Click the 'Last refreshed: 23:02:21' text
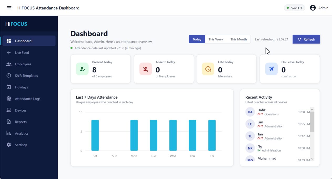This screenshot has height=179, width=332. click(x=272, y=39)
